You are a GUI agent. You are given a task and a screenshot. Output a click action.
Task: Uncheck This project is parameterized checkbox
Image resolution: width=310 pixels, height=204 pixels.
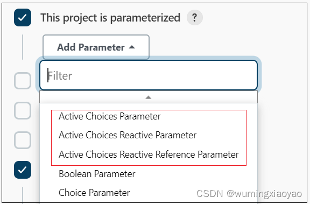[23, 18]
